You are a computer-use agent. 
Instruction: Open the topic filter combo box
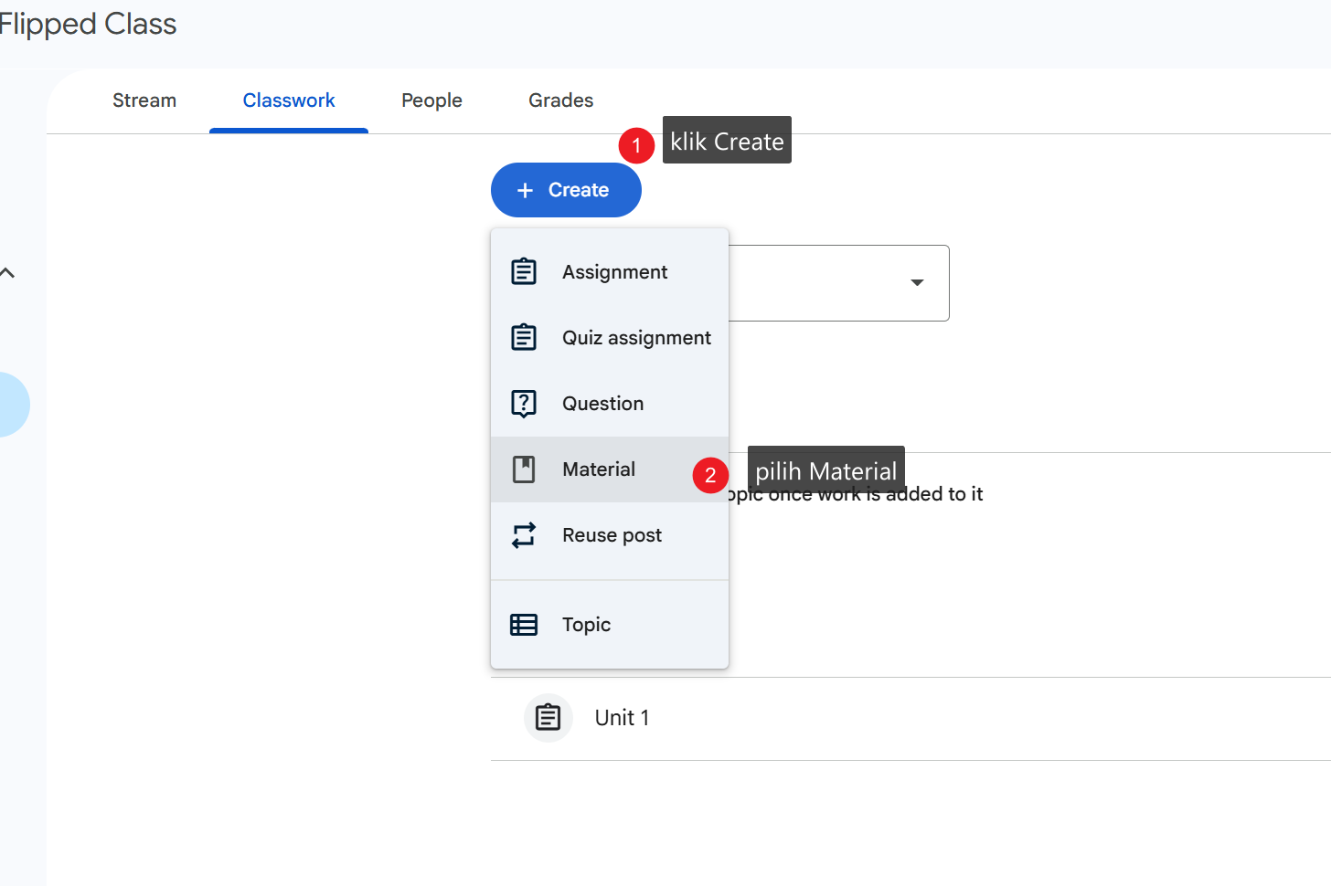[838, 283]
